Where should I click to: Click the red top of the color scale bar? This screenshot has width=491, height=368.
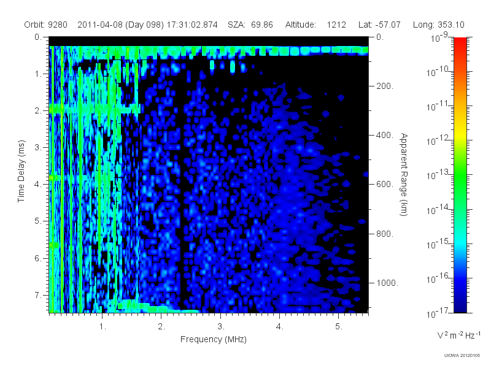(x=460, y=42)
